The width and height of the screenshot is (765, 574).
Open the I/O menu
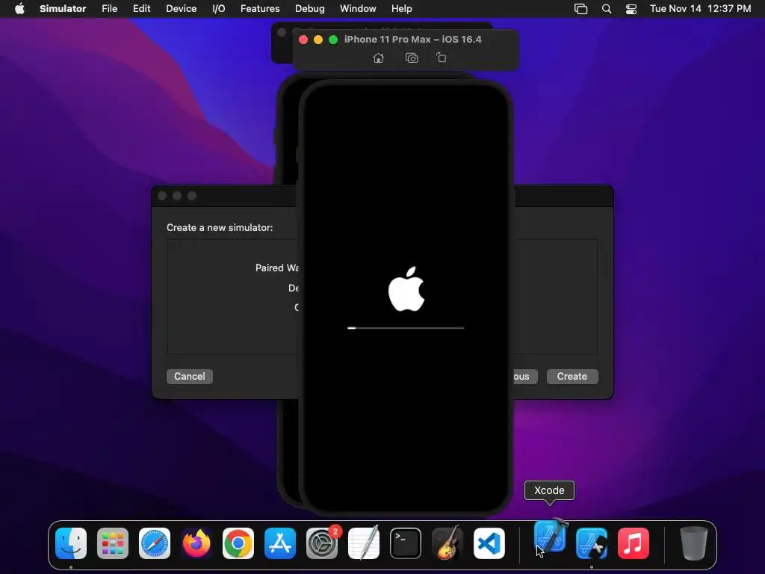(x=219, y=8)
